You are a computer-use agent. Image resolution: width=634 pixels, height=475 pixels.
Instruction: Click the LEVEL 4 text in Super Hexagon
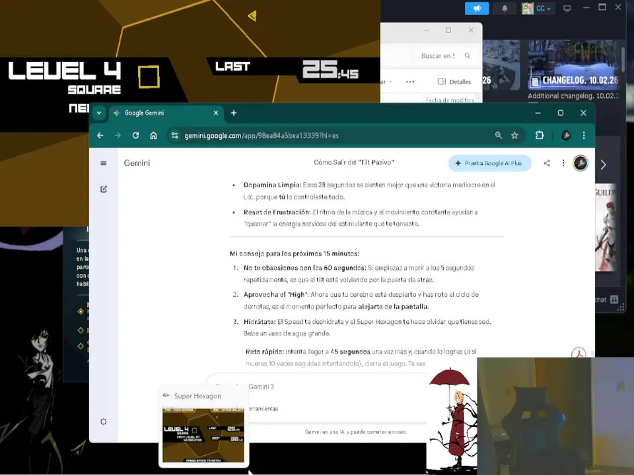65,71
